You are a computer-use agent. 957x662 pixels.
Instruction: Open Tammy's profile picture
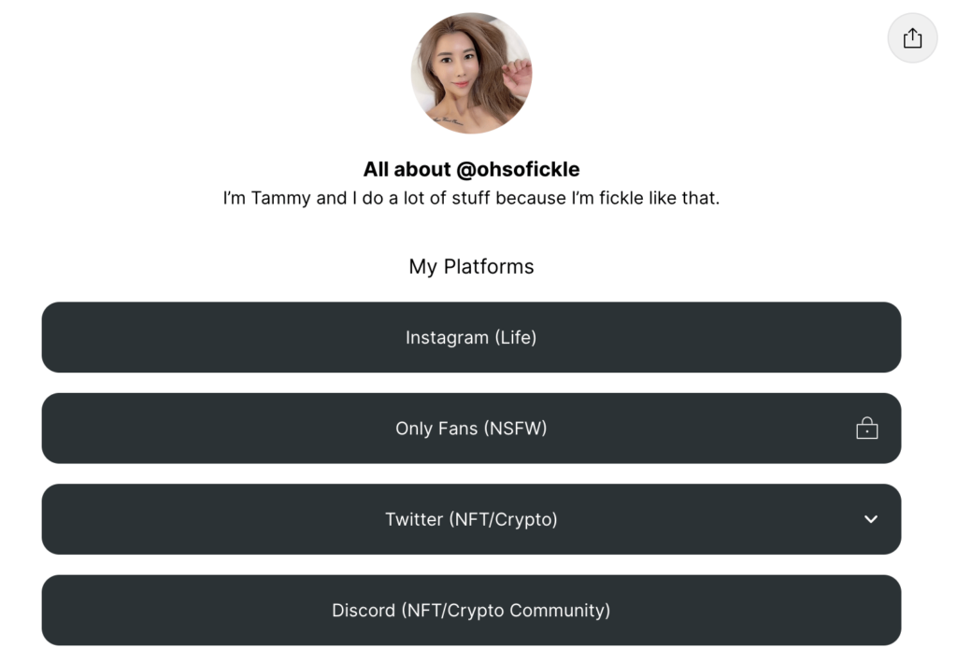click(471, 73)
